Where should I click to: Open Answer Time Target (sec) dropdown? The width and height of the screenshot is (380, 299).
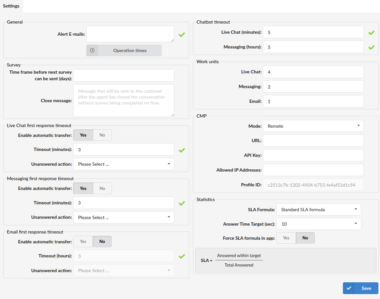coord(319,224)
